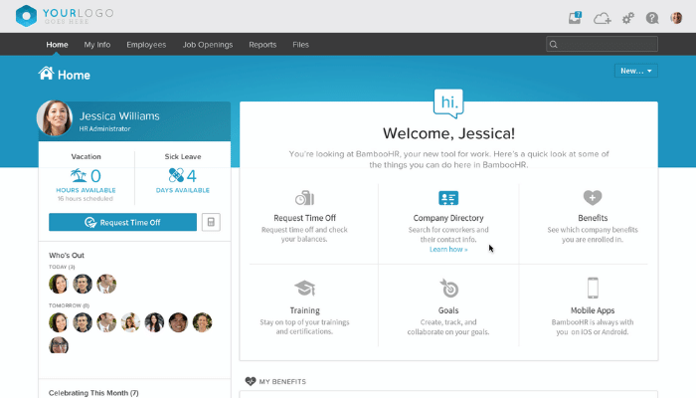696x398 pixels.
Task: Click the company logo hexagon
Action: pos(26,16)
